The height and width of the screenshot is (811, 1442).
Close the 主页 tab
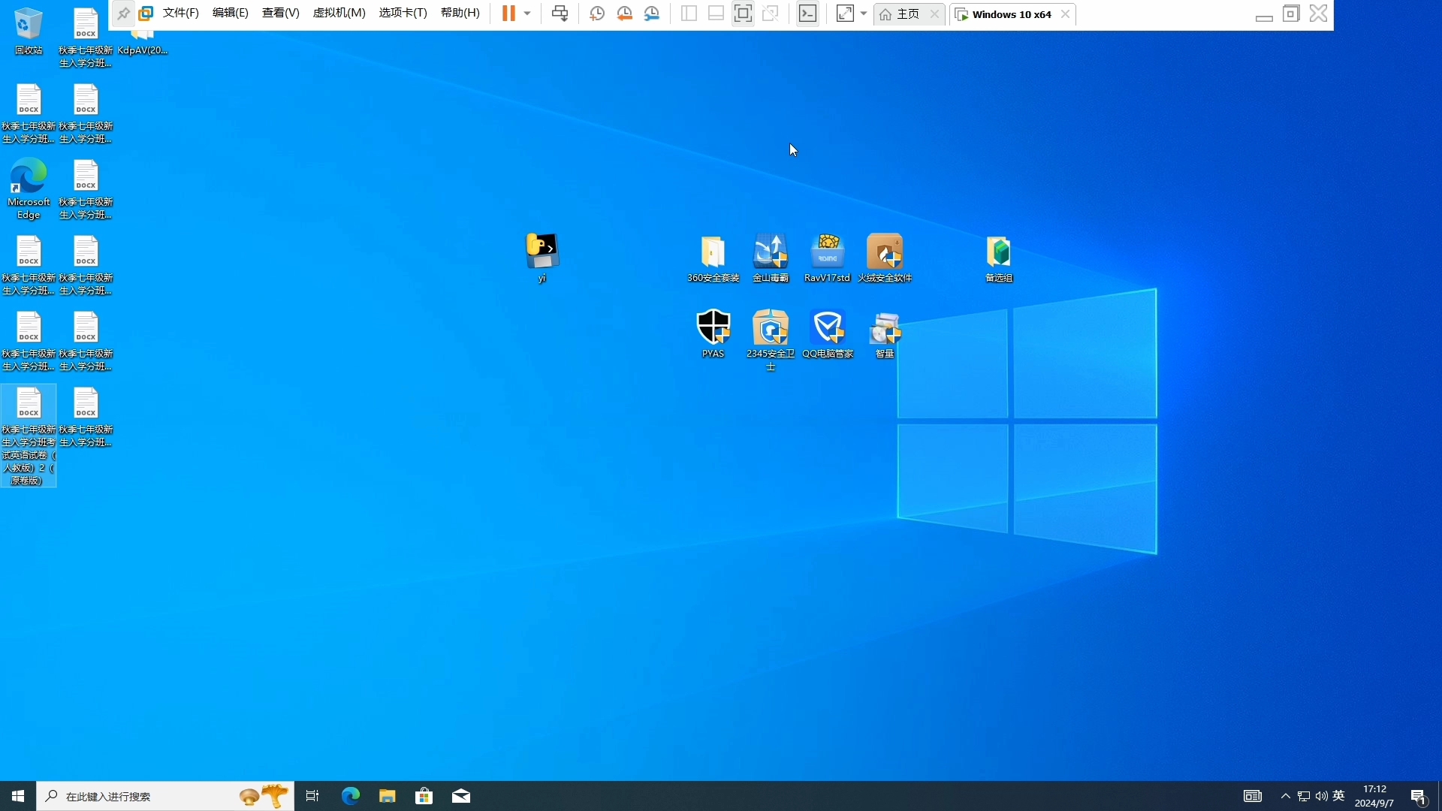coord(934,14)
